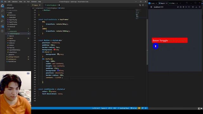203x114 pixels.
Task: Click the VS Code logo in title bar
Action: [2, 2]
